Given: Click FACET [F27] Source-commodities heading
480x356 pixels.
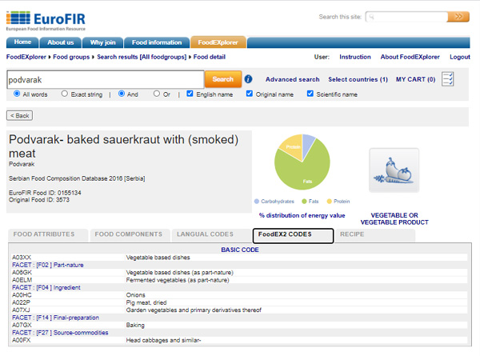Looking at the screenshot, I should pyautogui.click(x=60, y=333).
